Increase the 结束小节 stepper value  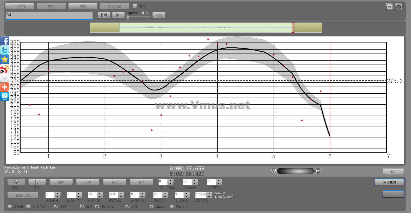(79, 194)
